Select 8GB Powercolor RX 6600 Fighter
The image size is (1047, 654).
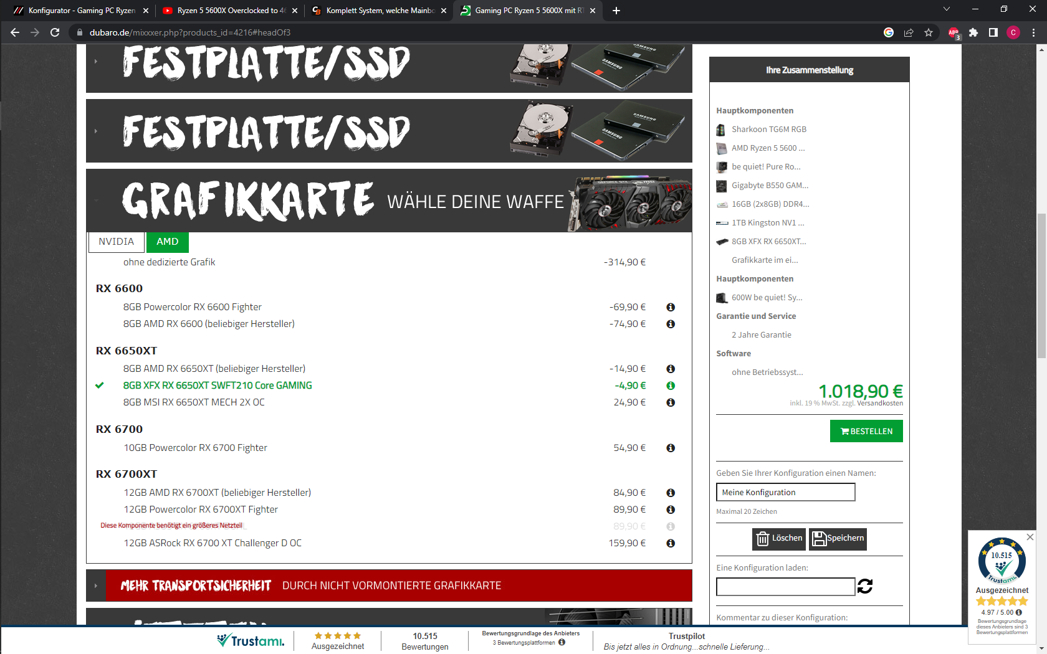[192, 307]
